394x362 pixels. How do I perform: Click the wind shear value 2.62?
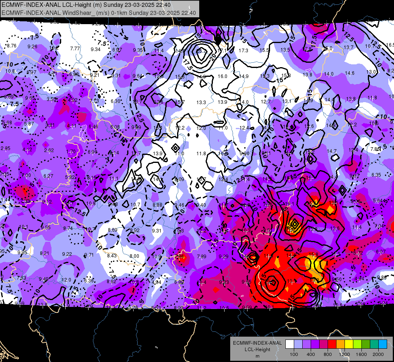pyautogui.click(x=49, y=150)
